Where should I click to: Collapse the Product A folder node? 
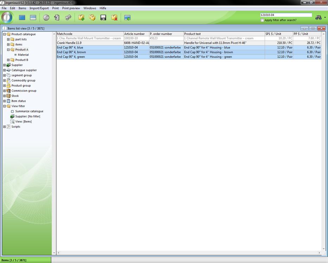click(8, 50)
